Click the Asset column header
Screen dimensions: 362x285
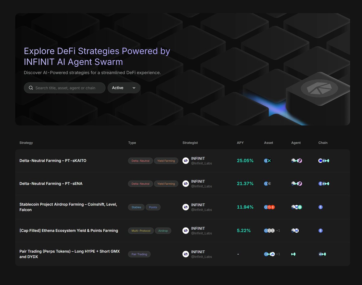pos(268,143)
